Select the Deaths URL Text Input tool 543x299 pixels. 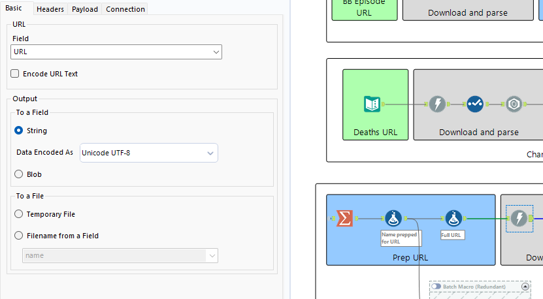[372, 104]
